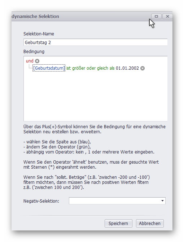This screenshot has width=184, height=242.
Task: Save the selection with Speichern
Action: tap(118, 223)
